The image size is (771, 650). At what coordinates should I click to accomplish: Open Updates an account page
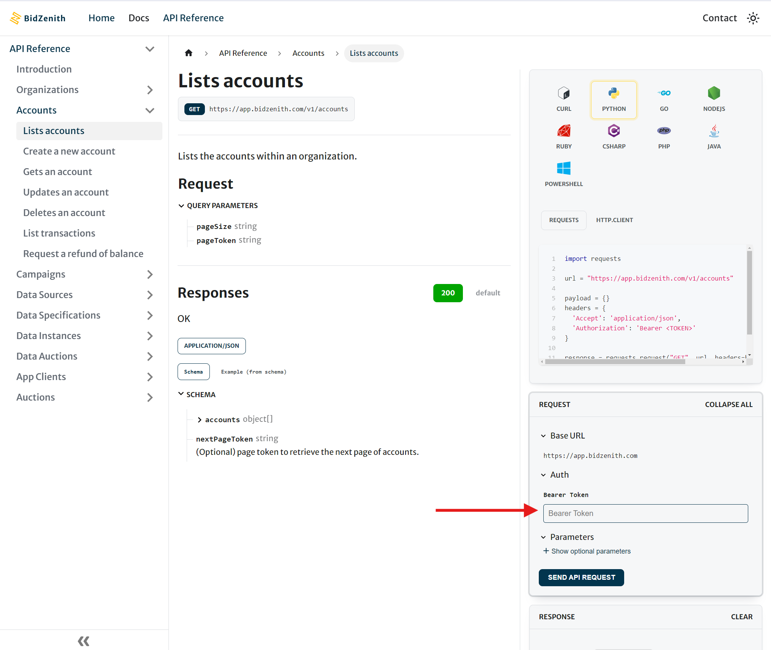coord(66,192)
